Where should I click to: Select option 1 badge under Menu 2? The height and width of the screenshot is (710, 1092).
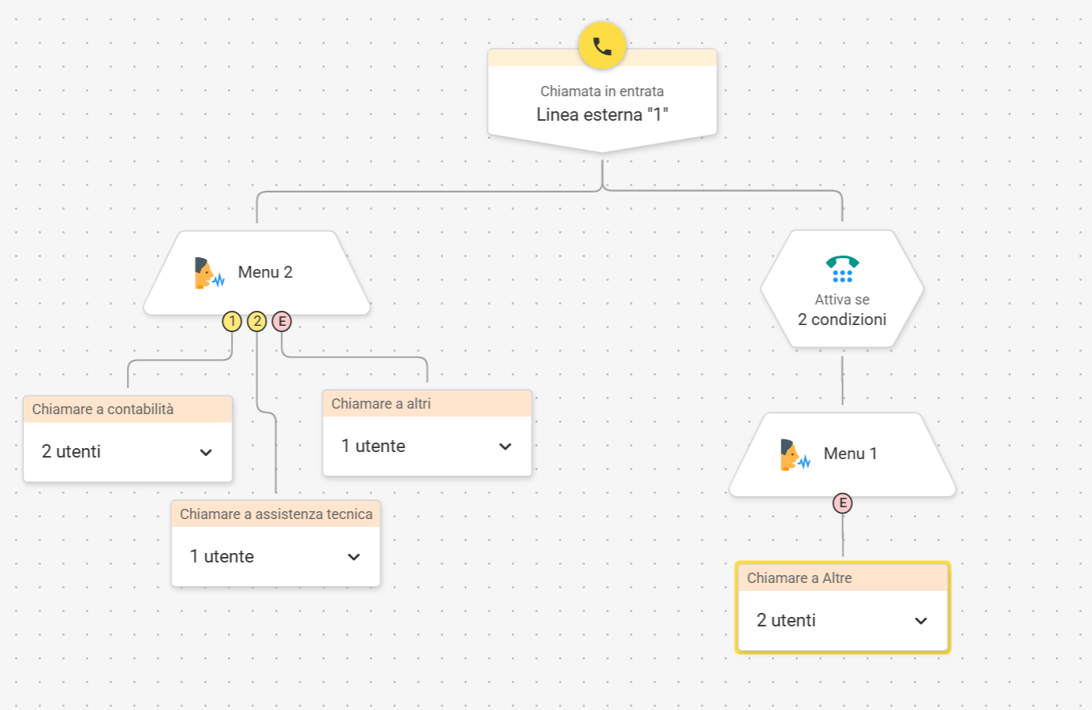(x=232, y=322)
